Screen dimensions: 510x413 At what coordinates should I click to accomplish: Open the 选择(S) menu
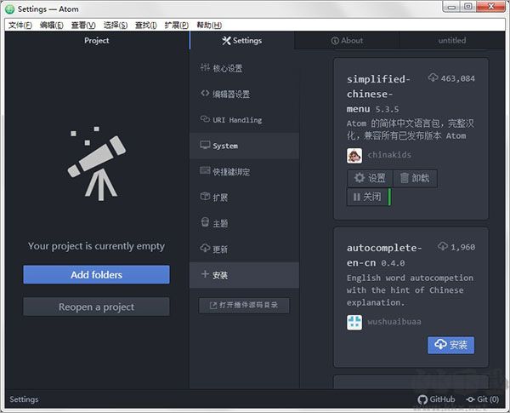tap(116, 25)
